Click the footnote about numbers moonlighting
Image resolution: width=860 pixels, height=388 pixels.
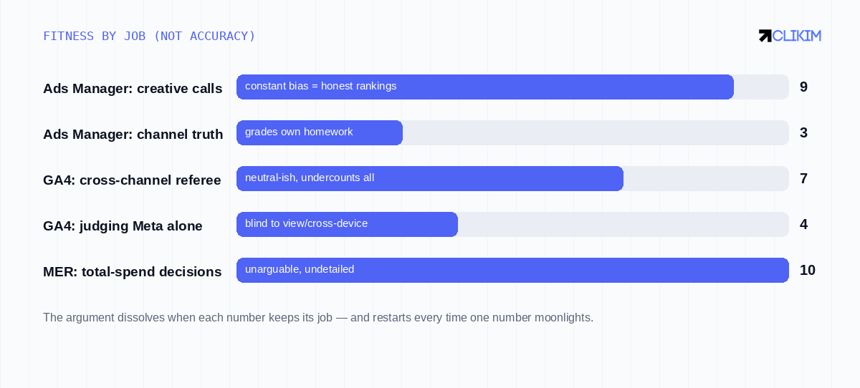tap(318, 317)
